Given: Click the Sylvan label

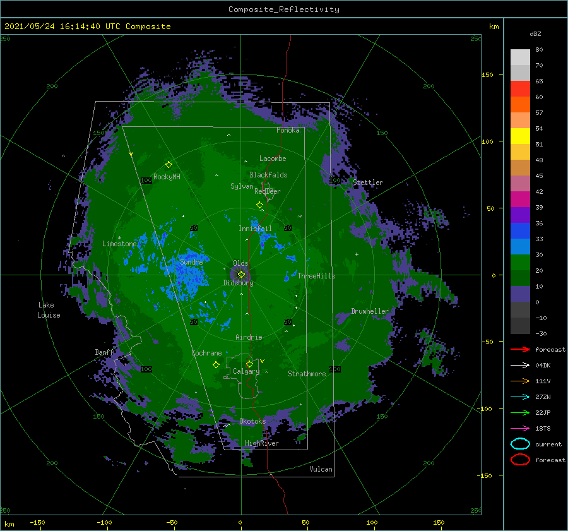Looking at the screenshot, I should pyautogui.click(x=242, y=186).
